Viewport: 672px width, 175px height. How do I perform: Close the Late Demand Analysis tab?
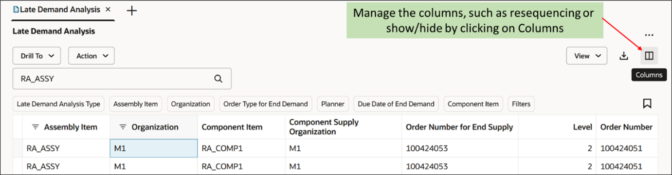click(x=108, y=10)
